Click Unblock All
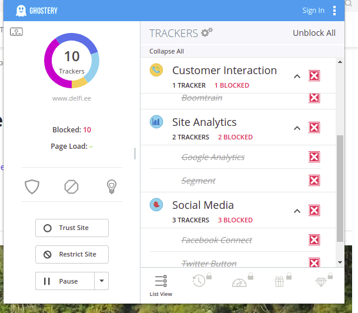Screen dimensions: 358x313 314,33
